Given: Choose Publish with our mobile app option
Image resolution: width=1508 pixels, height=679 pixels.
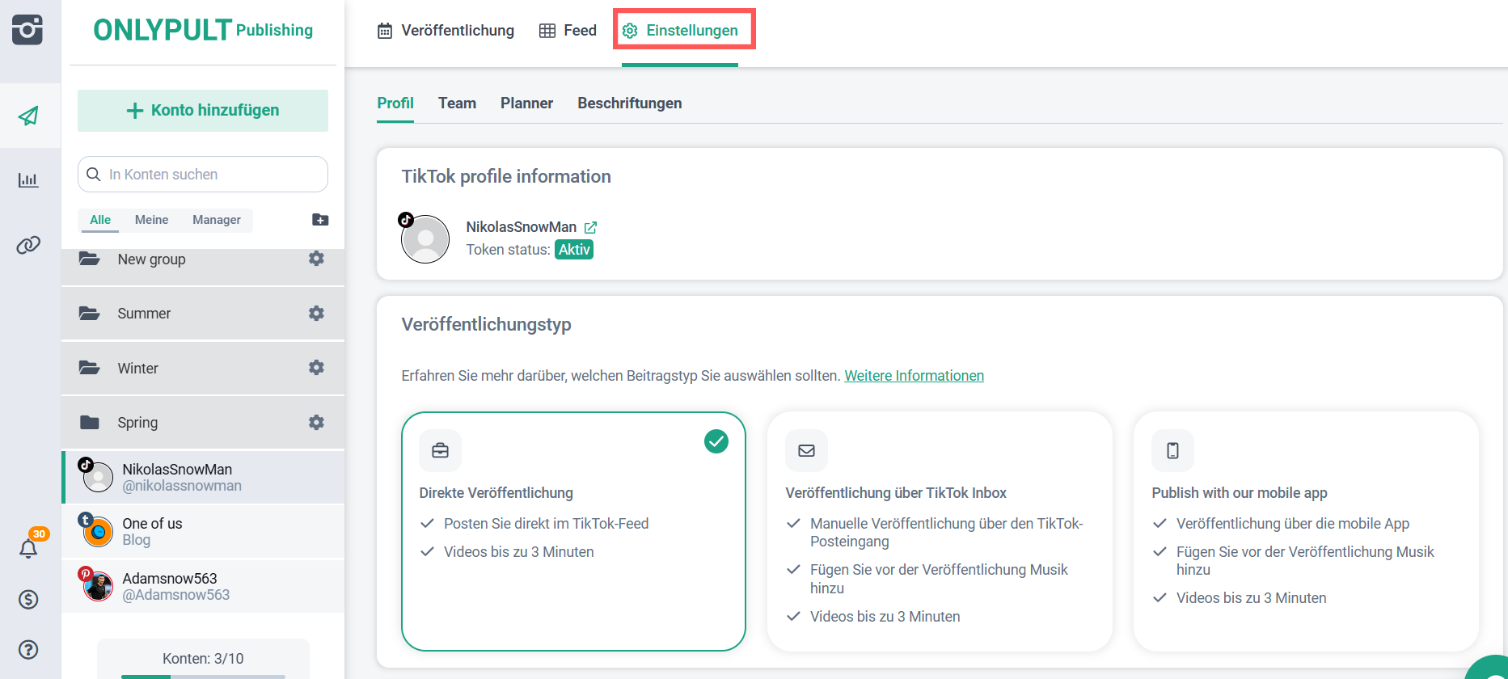Looking at the screenshot, I should (x=1305, y=530).
